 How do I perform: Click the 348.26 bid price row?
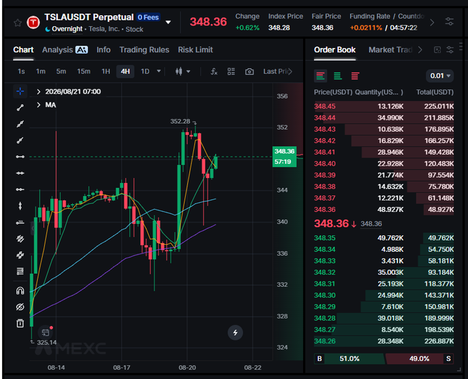coord(384,341)
